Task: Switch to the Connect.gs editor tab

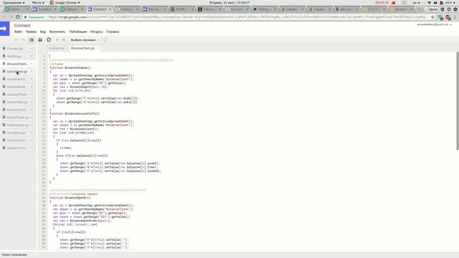Action: click(57, 48)
